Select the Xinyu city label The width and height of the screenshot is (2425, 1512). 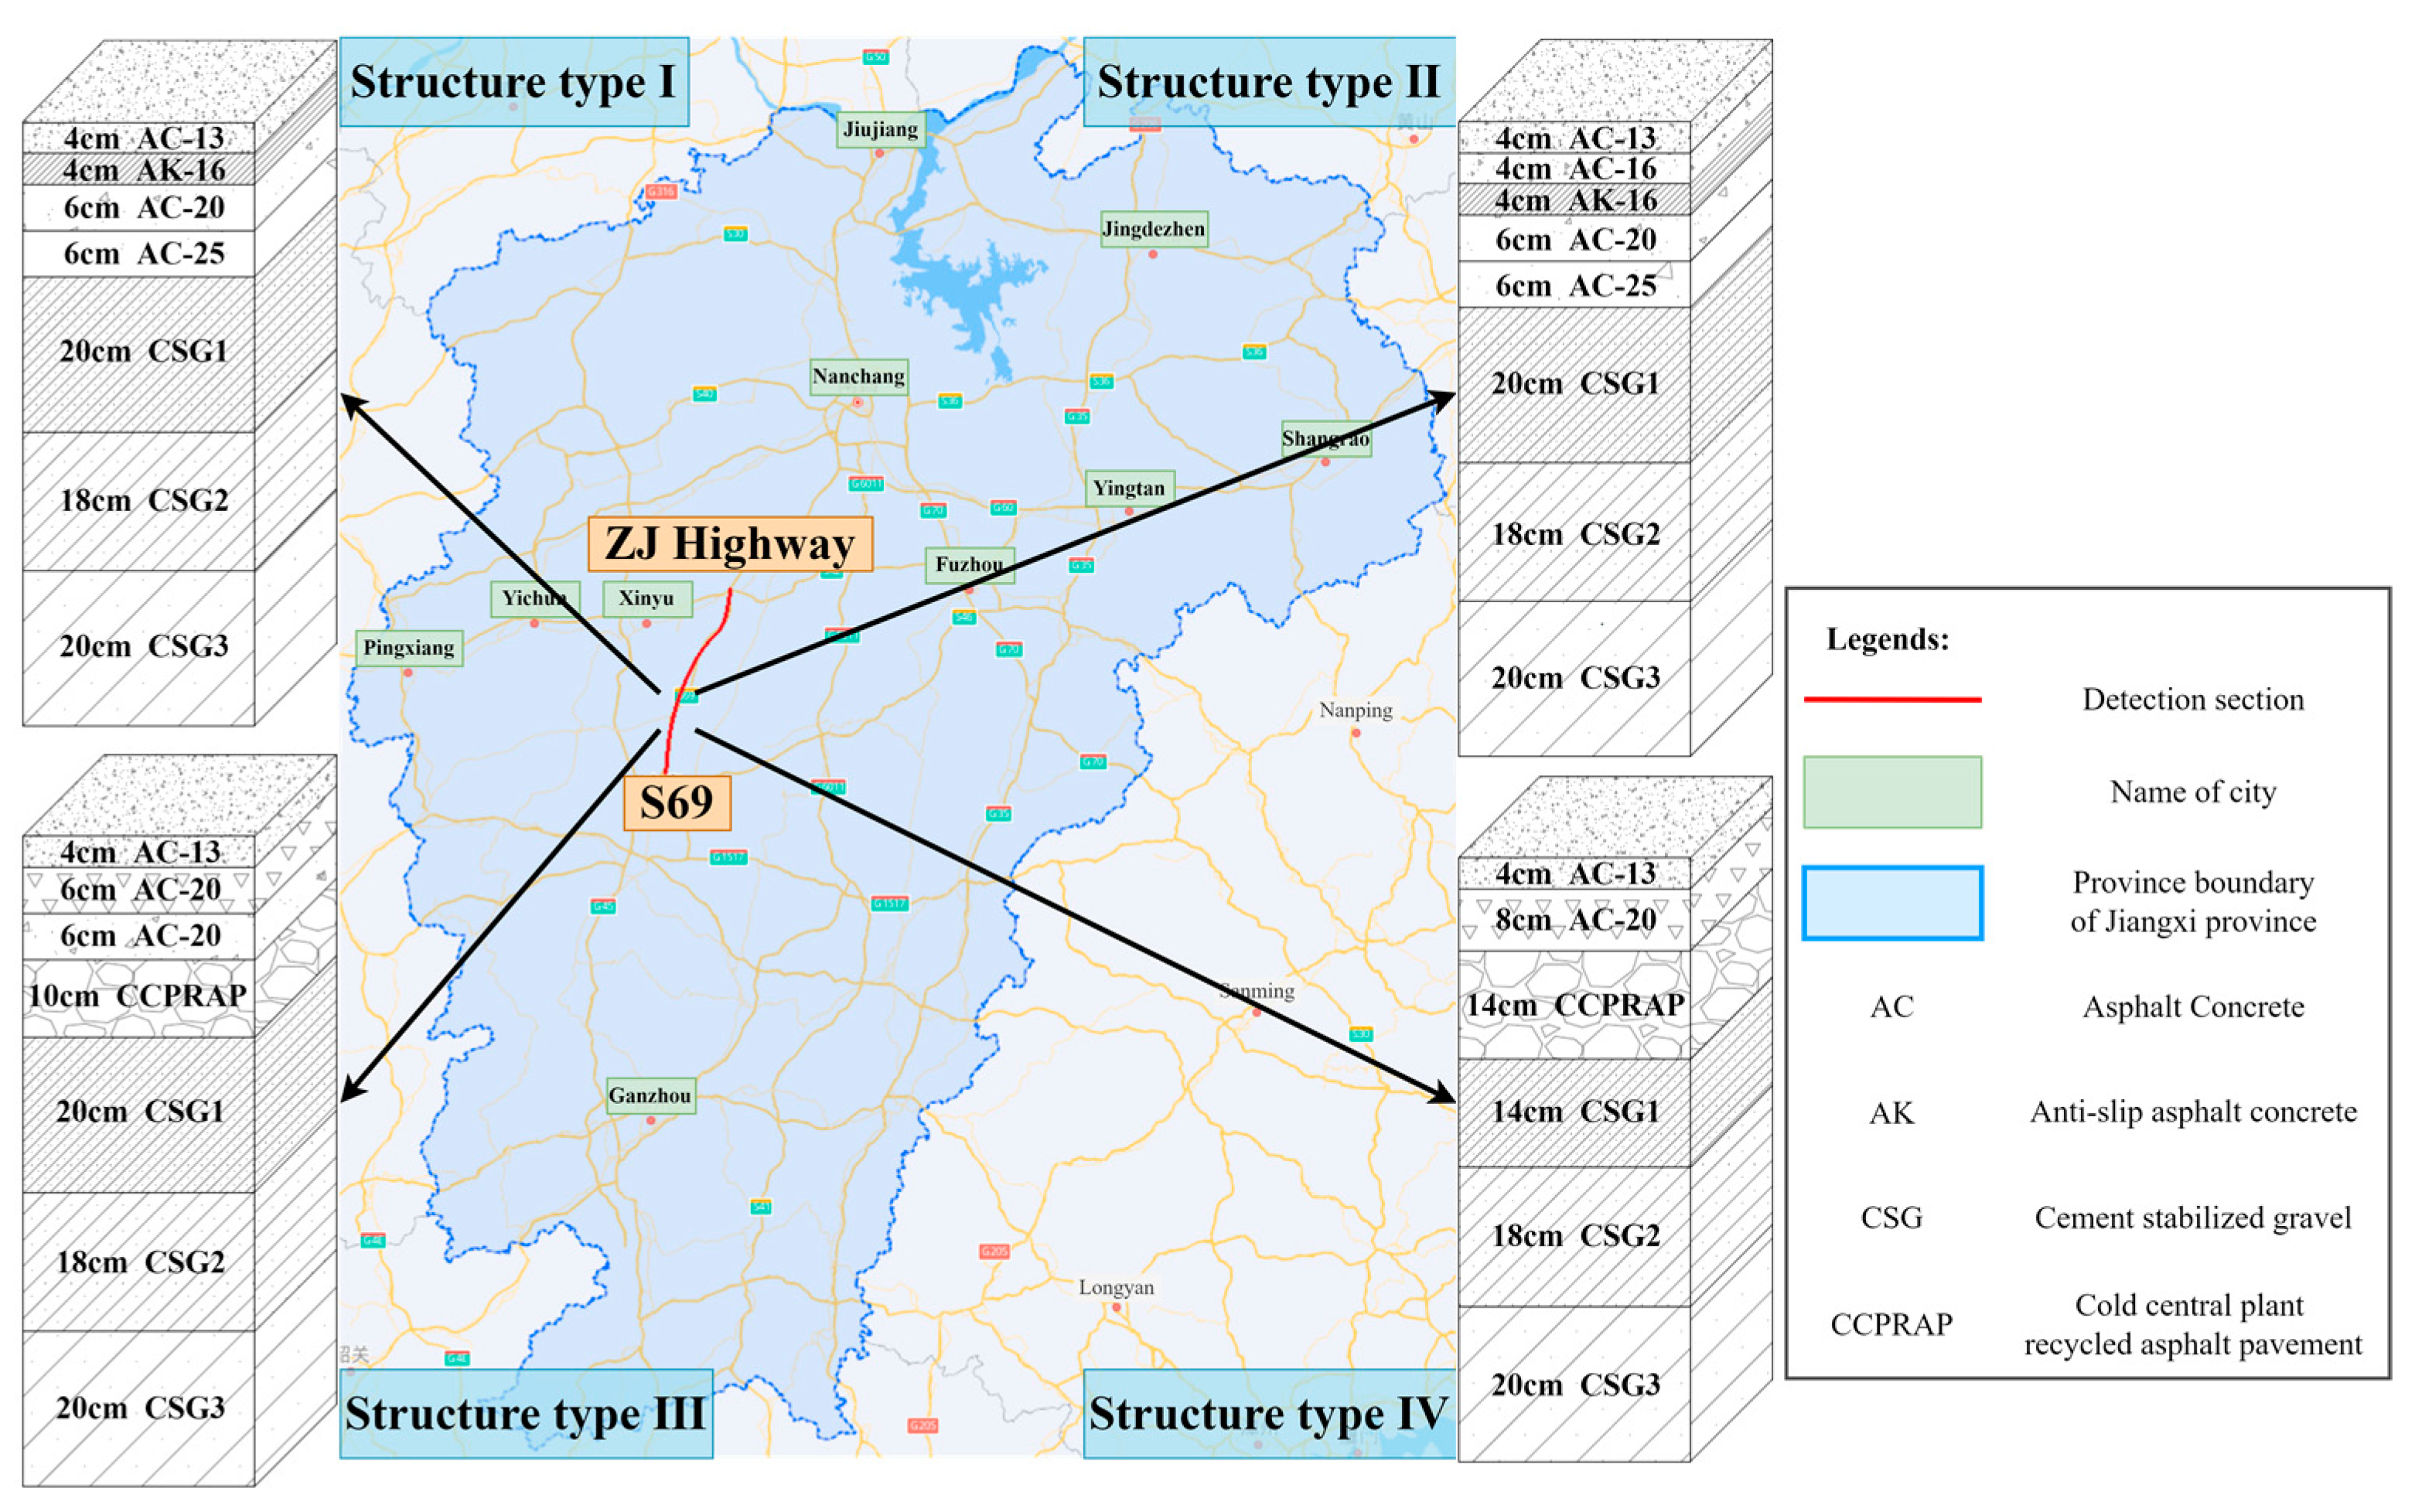point(646,598)
